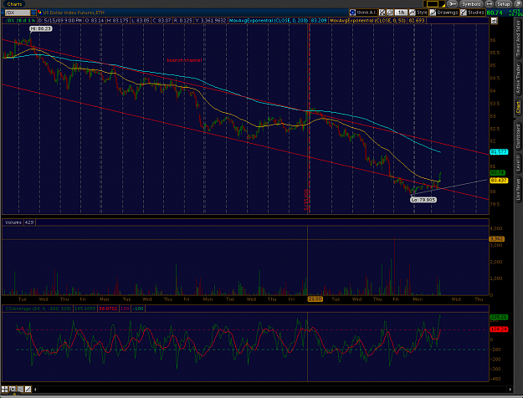Open the 1h timeframe selector

[x=401, y=13]
